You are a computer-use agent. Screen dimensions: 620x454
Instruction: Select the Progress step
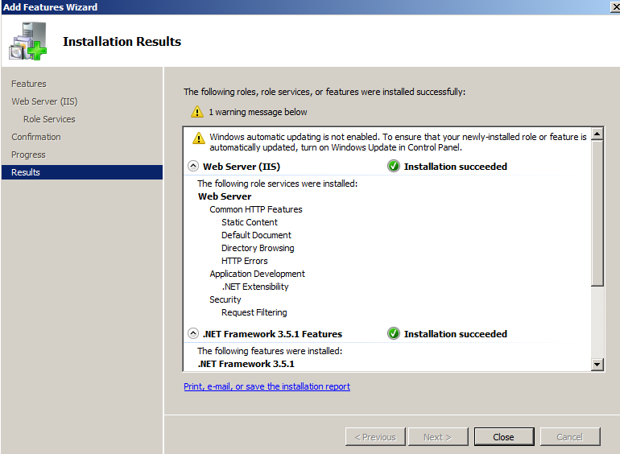coord(28,155)
